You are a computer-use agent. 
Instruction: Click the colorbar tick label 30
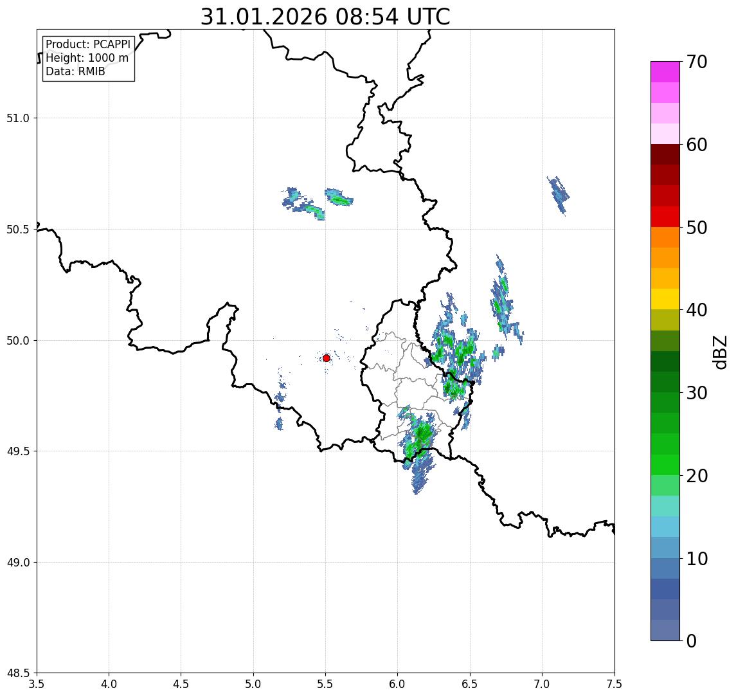697,392
